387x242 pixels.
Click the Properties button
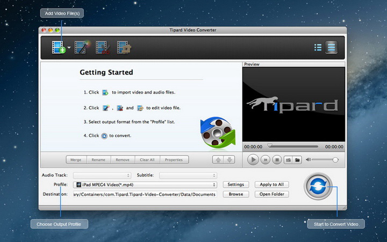(174, 160)
